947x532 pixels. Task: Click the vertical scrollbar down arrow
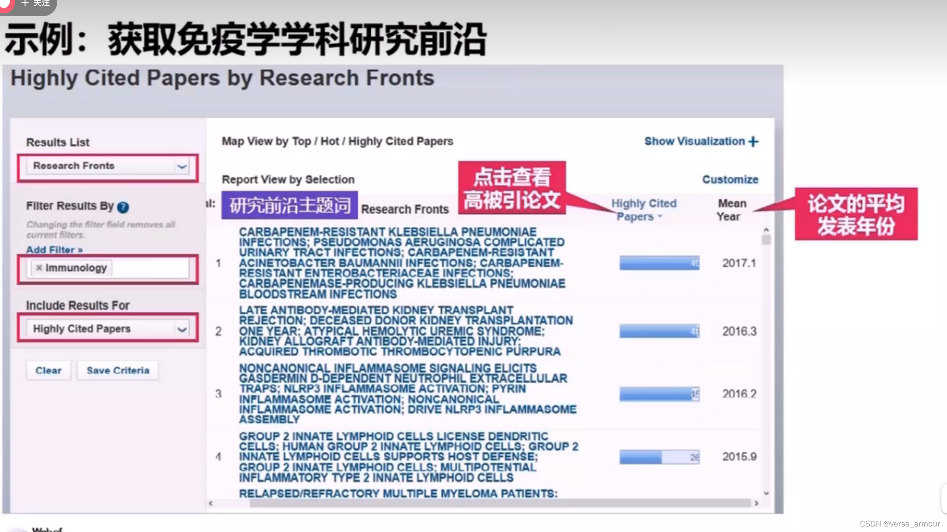click(766, 493)
